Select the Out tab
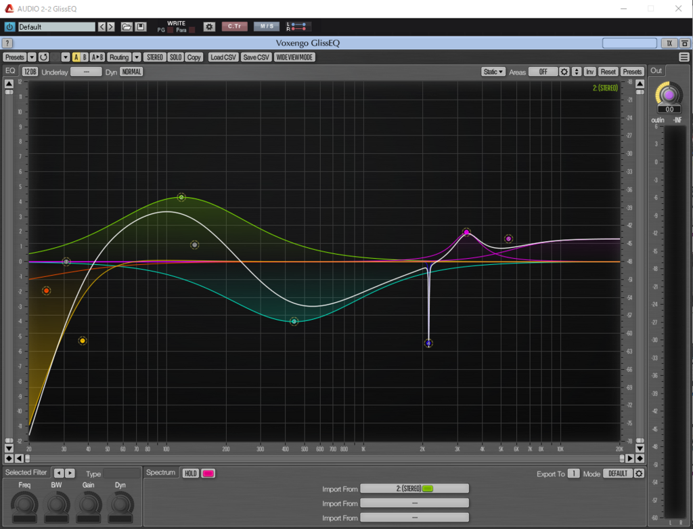The height and width of the screenshot is (529, 693). 656,70
